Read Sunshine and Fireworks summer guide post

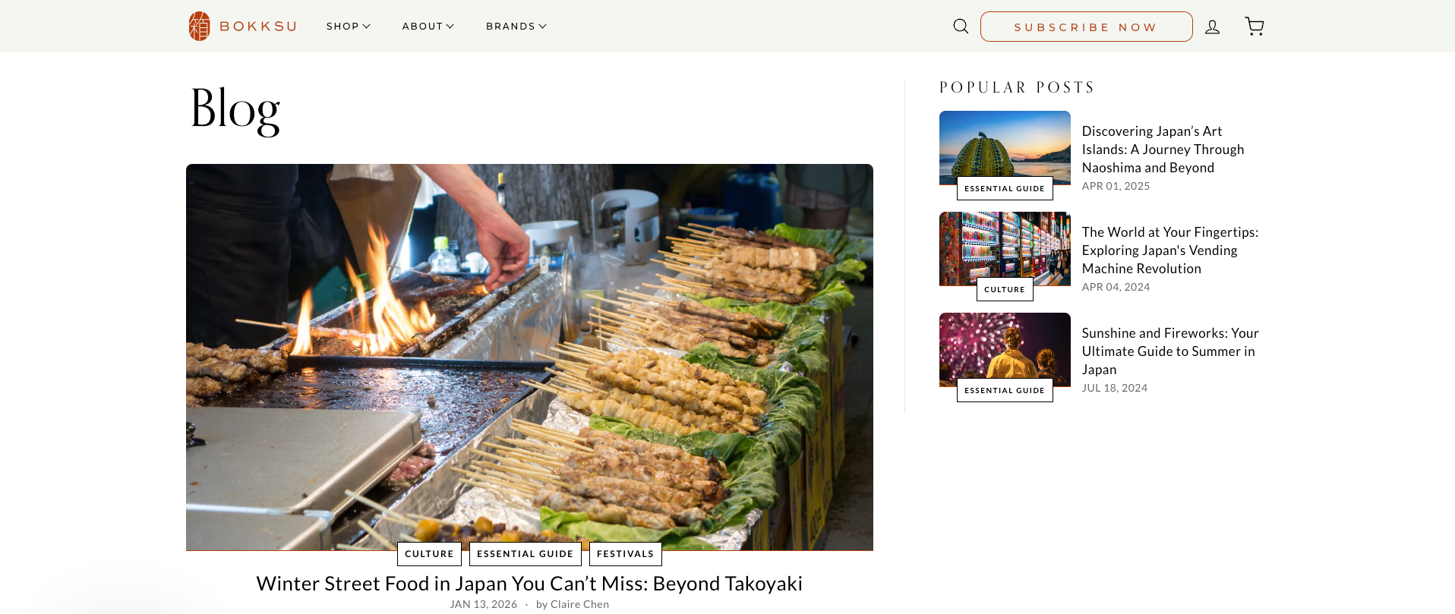[1170, 351]
